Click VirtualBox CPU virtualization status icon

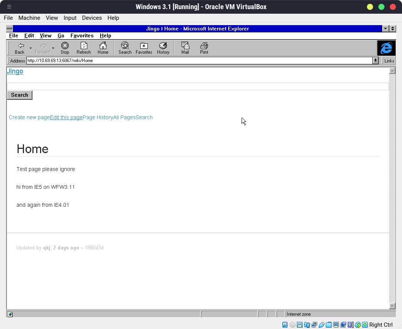pos(351,325)
